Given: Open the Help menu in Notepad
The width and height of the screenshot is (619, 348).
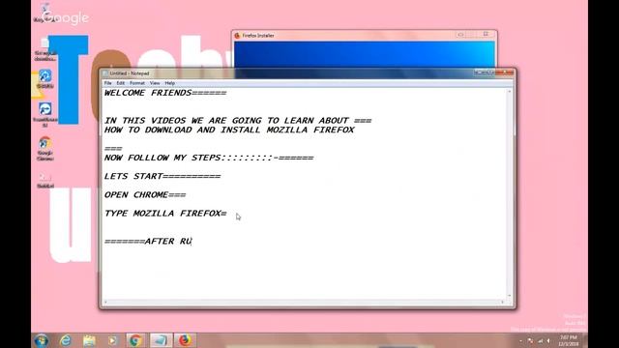Looking at the screenshot, I should pyautogui.click(x=170, y=83).
